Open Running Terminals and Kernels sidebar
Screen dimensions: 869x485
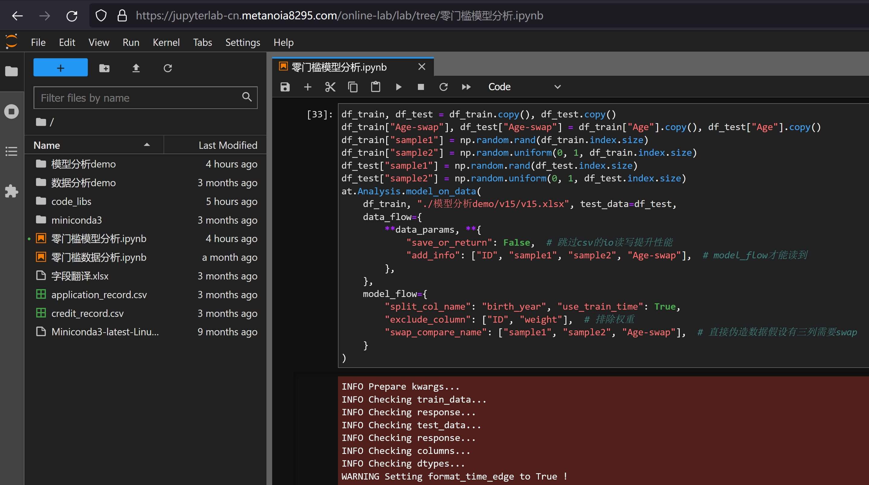click(11, 111)
